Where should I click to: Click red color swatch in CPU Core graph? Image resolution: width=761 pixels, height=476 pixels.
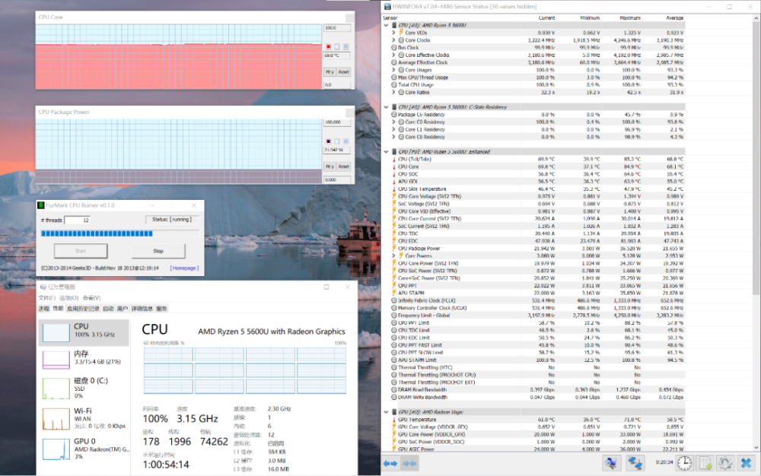click(328, 46)
